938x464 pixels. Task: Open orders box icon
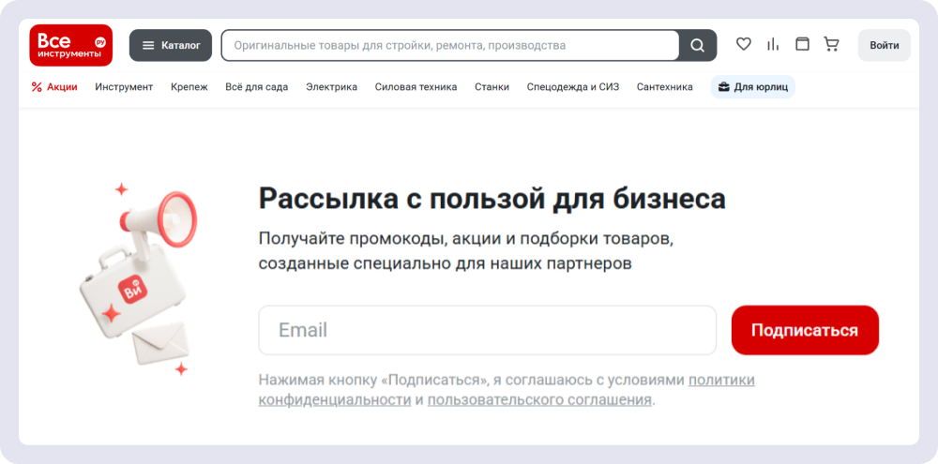[802, 44]
